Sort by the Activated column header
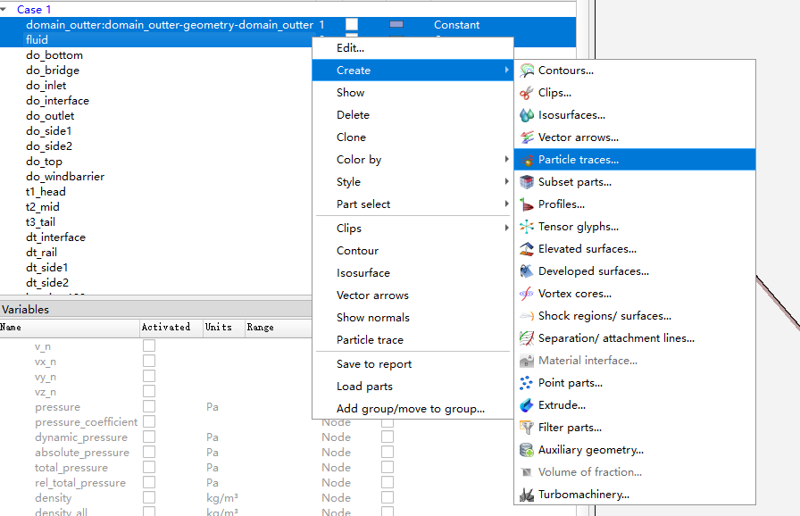This screenshot has height=516, width=800. coord(166,328)
